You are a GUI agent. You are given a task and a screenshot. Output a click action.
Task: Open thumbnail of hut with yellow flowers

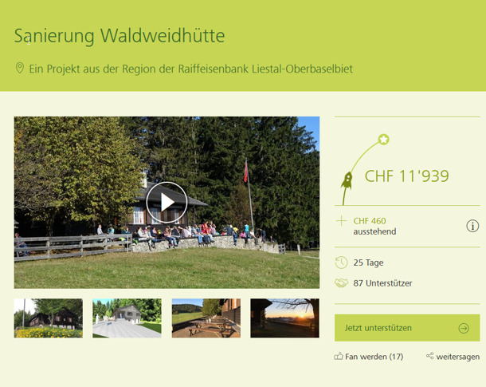[x=49, y=318]
